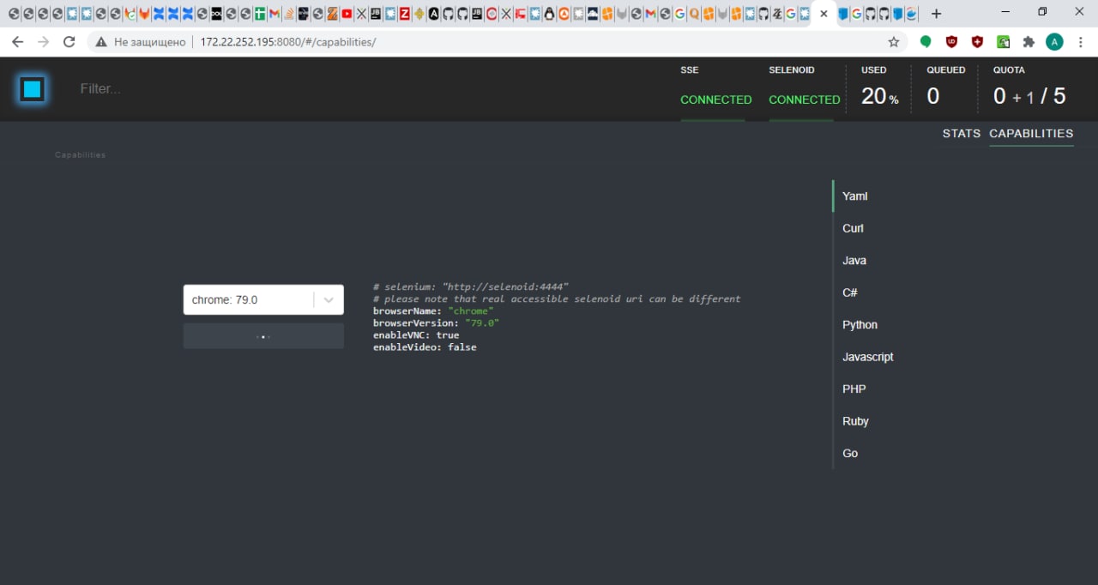Select the Javascript code tab

click(x=868, y=357)
